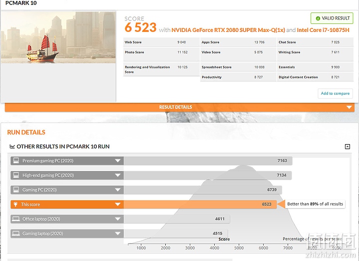The width and height of the screenshot is (359, 261).
Task: Click the Gaming PC 6739 score bar
Action: click(x=203, y=190)
